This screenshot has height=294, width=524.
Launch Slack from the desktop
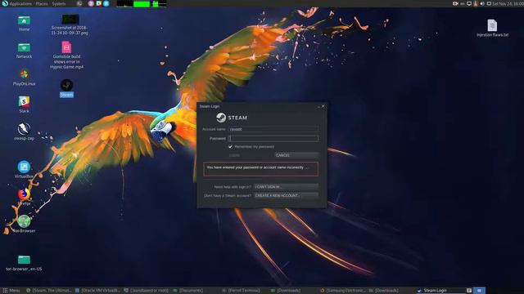24,105
